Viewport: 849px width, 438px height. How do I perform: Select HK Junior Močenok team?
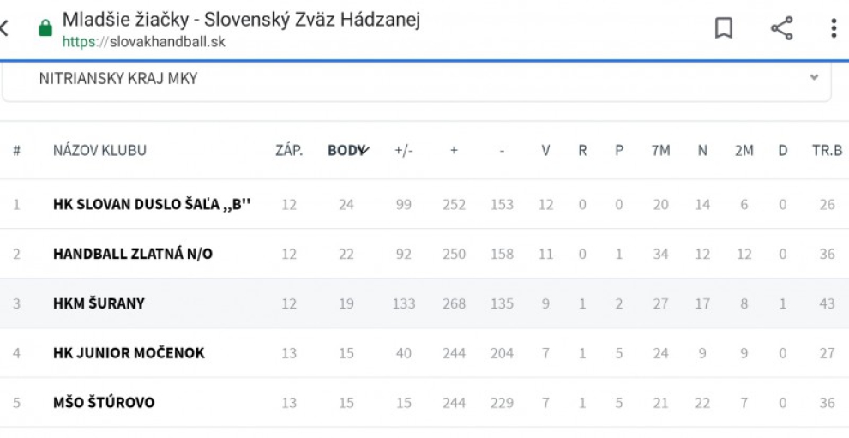(x=129, y=353)
